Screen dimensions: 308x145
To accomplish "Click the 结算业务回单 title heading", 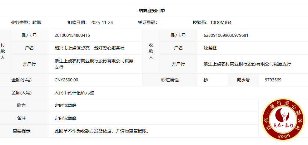I will (x=152, y=11).
